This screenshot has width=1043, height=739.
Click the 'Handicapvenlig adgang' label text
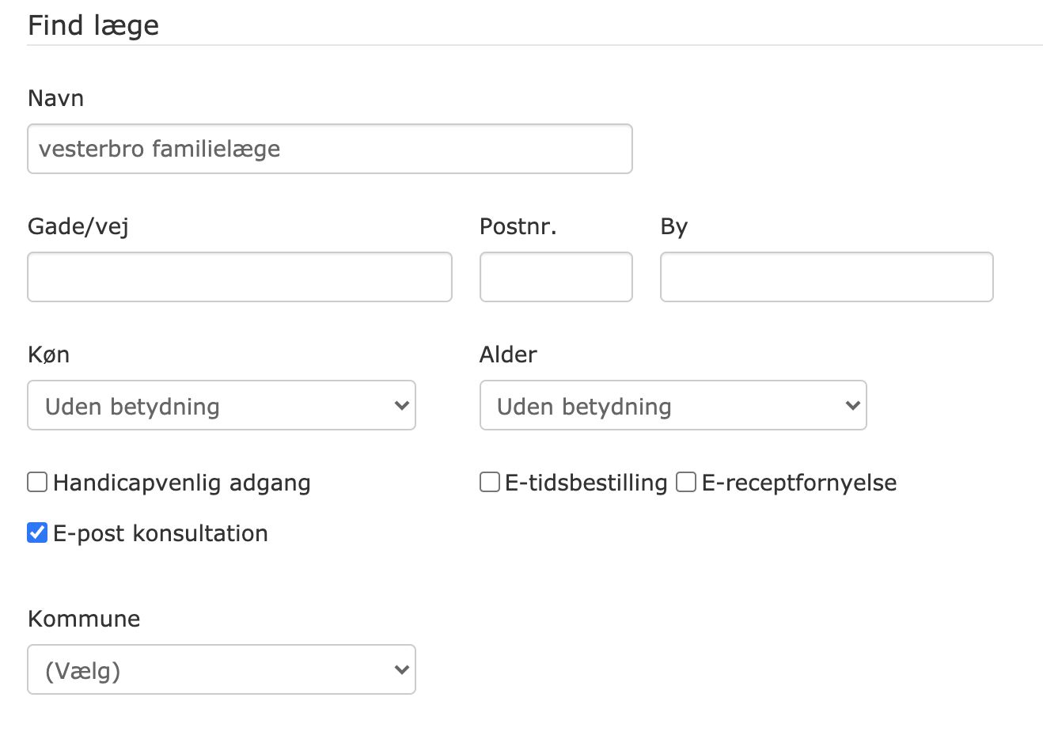coord(181,483)
